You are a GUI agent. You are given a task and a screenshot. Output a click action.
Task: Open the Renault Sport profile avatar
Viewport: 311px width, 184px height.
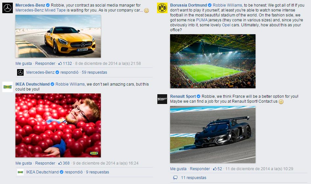(162, 99)
